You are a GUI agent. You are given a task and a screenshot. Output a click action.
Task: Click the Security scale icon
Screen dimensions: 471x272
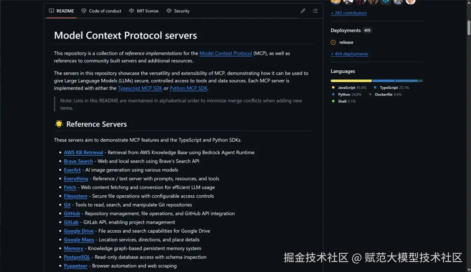coord(169,11)
